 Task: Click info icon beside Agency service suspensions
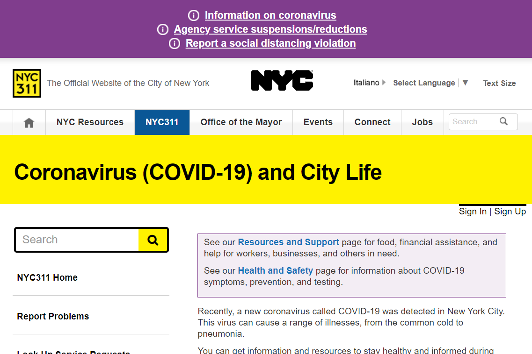click(x=162, y=29)
